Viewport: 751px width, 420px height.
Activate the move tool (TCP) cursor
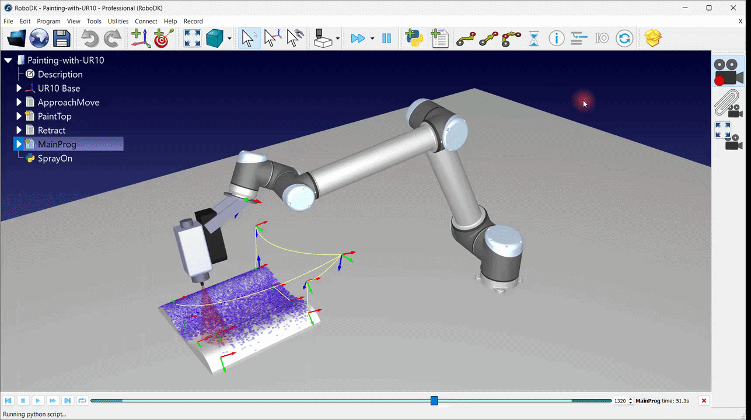coord(295,38)
